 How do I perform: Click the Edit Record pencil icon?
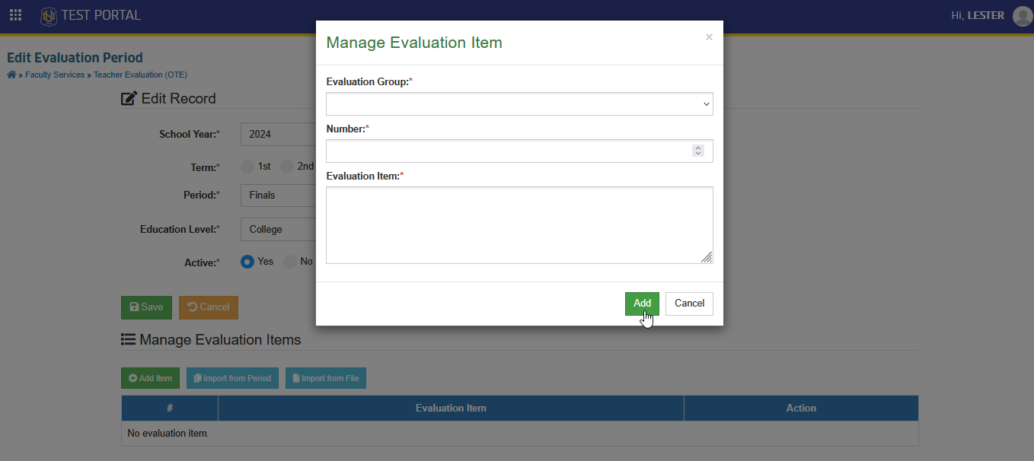click(x=129, y=98)
